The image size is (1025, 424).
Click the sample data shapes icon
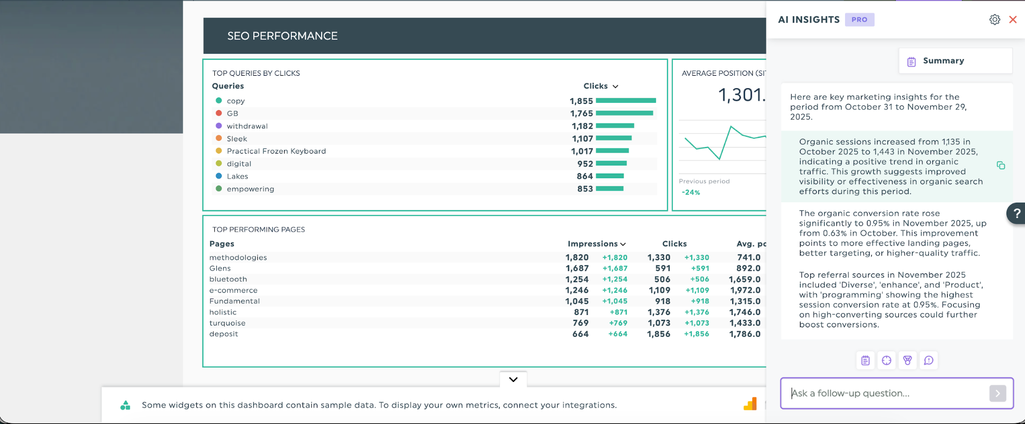tap(125, 405)
